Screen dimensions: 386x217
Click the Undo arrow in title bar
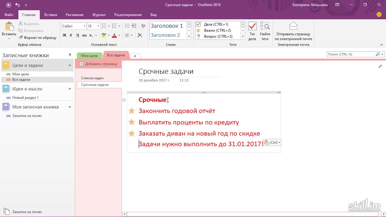point(17,5)
